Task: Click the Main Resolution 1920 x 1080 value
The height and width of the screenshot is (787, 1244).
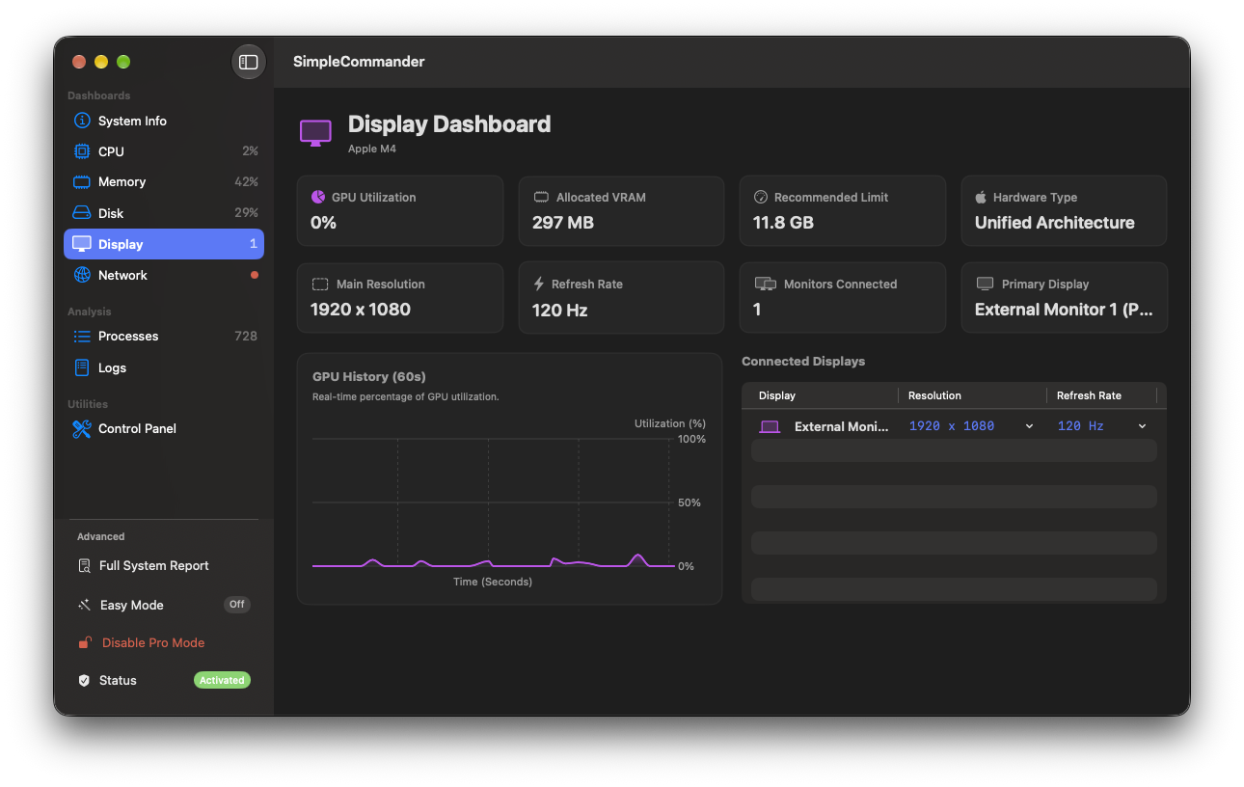Action: [361, 310]
